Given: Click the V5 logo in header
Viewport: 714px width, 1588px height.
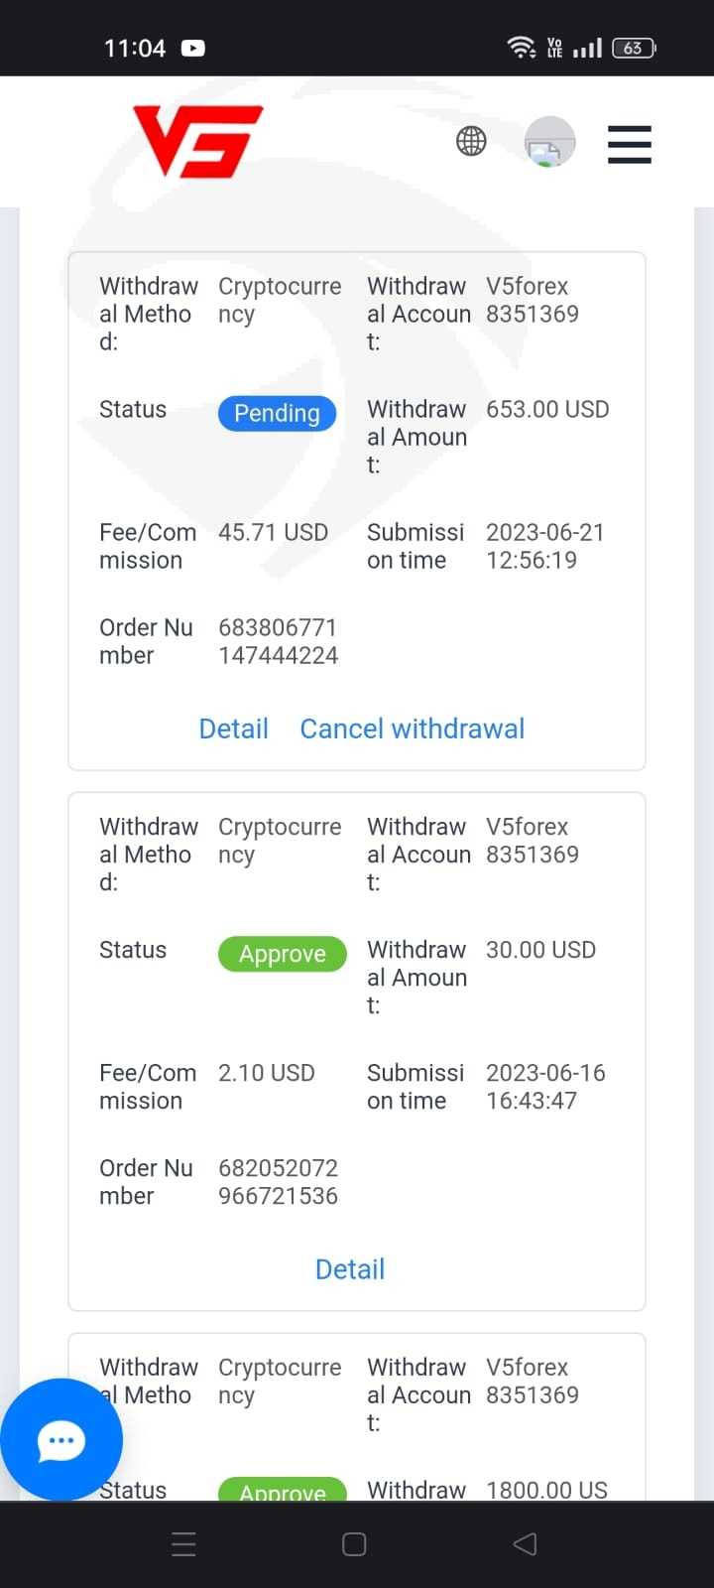Looking at the screenshot, I should pos(198,142).
